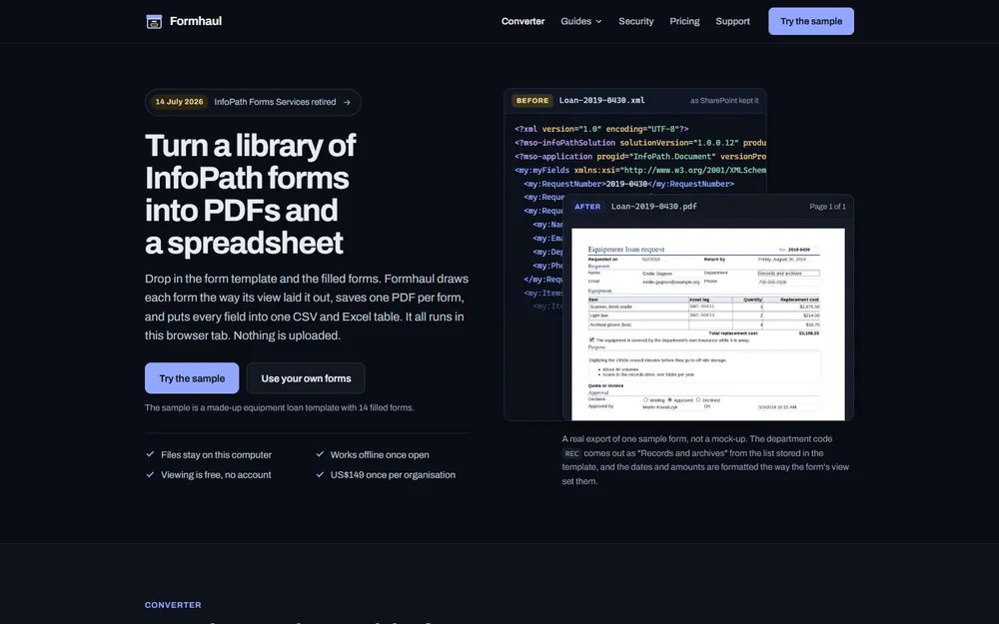This screenshot has height=624, width=999.
Task: Click the Scanner, book cradle table row
Action: tap(704, 307)
